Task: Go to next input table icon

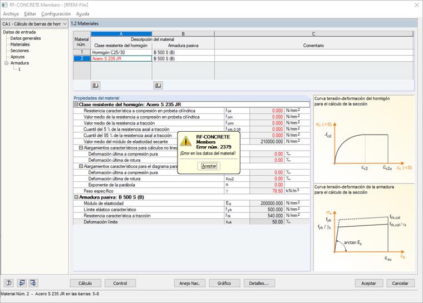Action: pos(33,283)
